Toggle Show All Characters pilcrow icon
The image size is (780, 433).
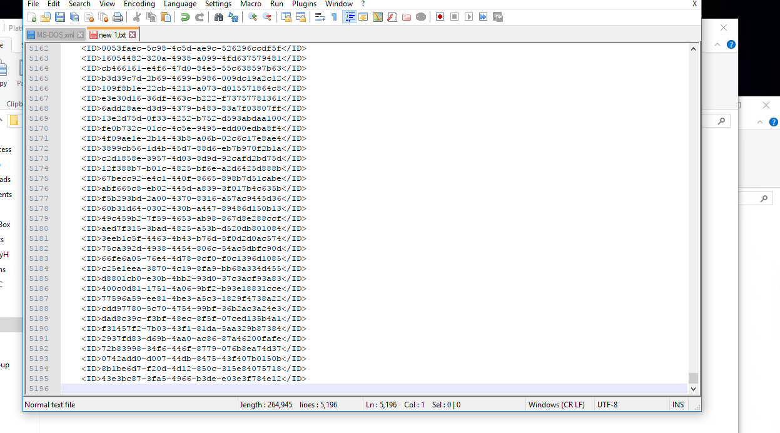click(335, 17)
